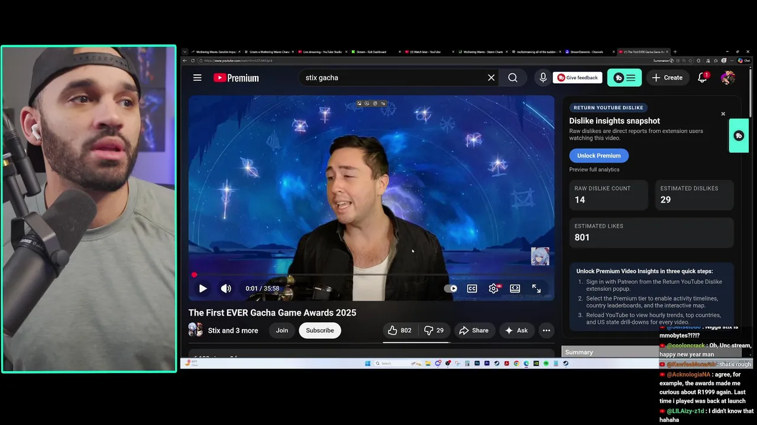Subscribe to the Stix channel

pyautogui.click(x=320, y=331)
